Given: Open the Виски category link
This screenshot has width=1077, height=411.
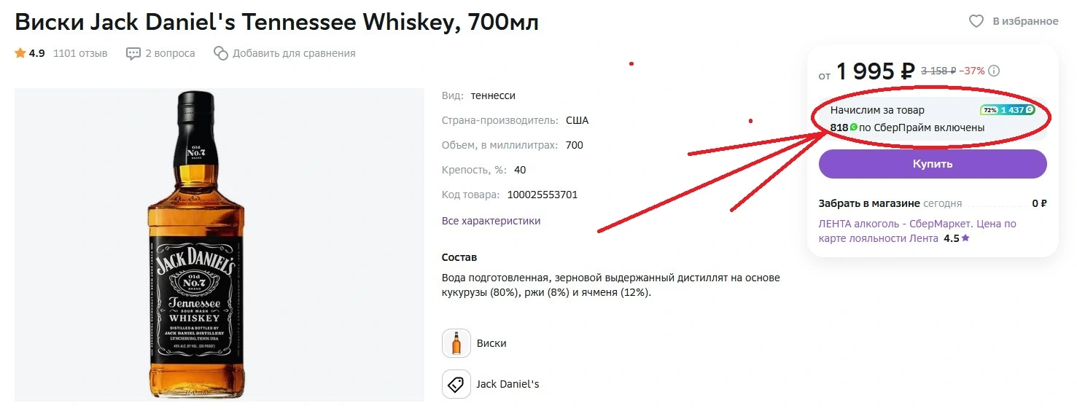Looking at the screenshot, I should pos(491,343).
